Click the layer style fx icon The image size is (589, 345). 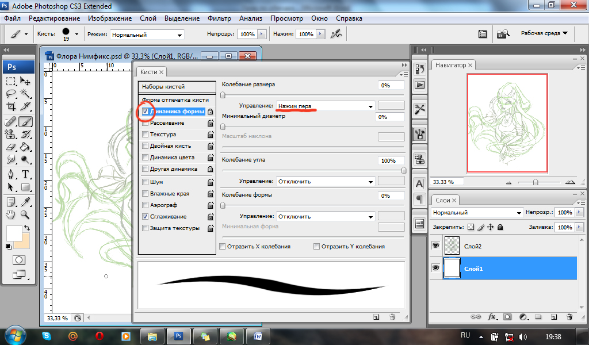(x=492, y=317)
